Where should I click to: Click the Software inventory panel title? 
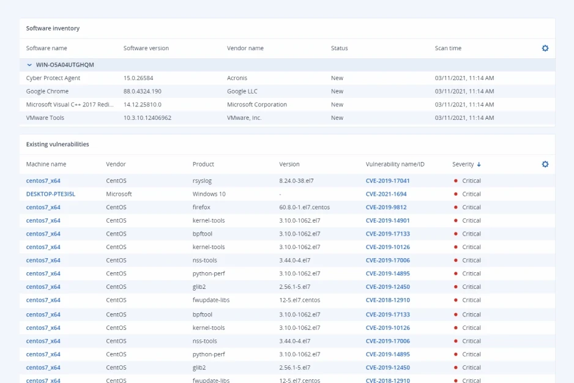(x=53, y=28)
